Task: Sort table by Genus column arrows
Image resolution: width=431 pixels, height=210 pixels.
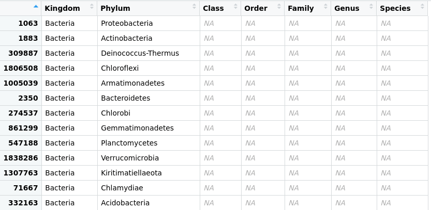Action: coord(371,6)
